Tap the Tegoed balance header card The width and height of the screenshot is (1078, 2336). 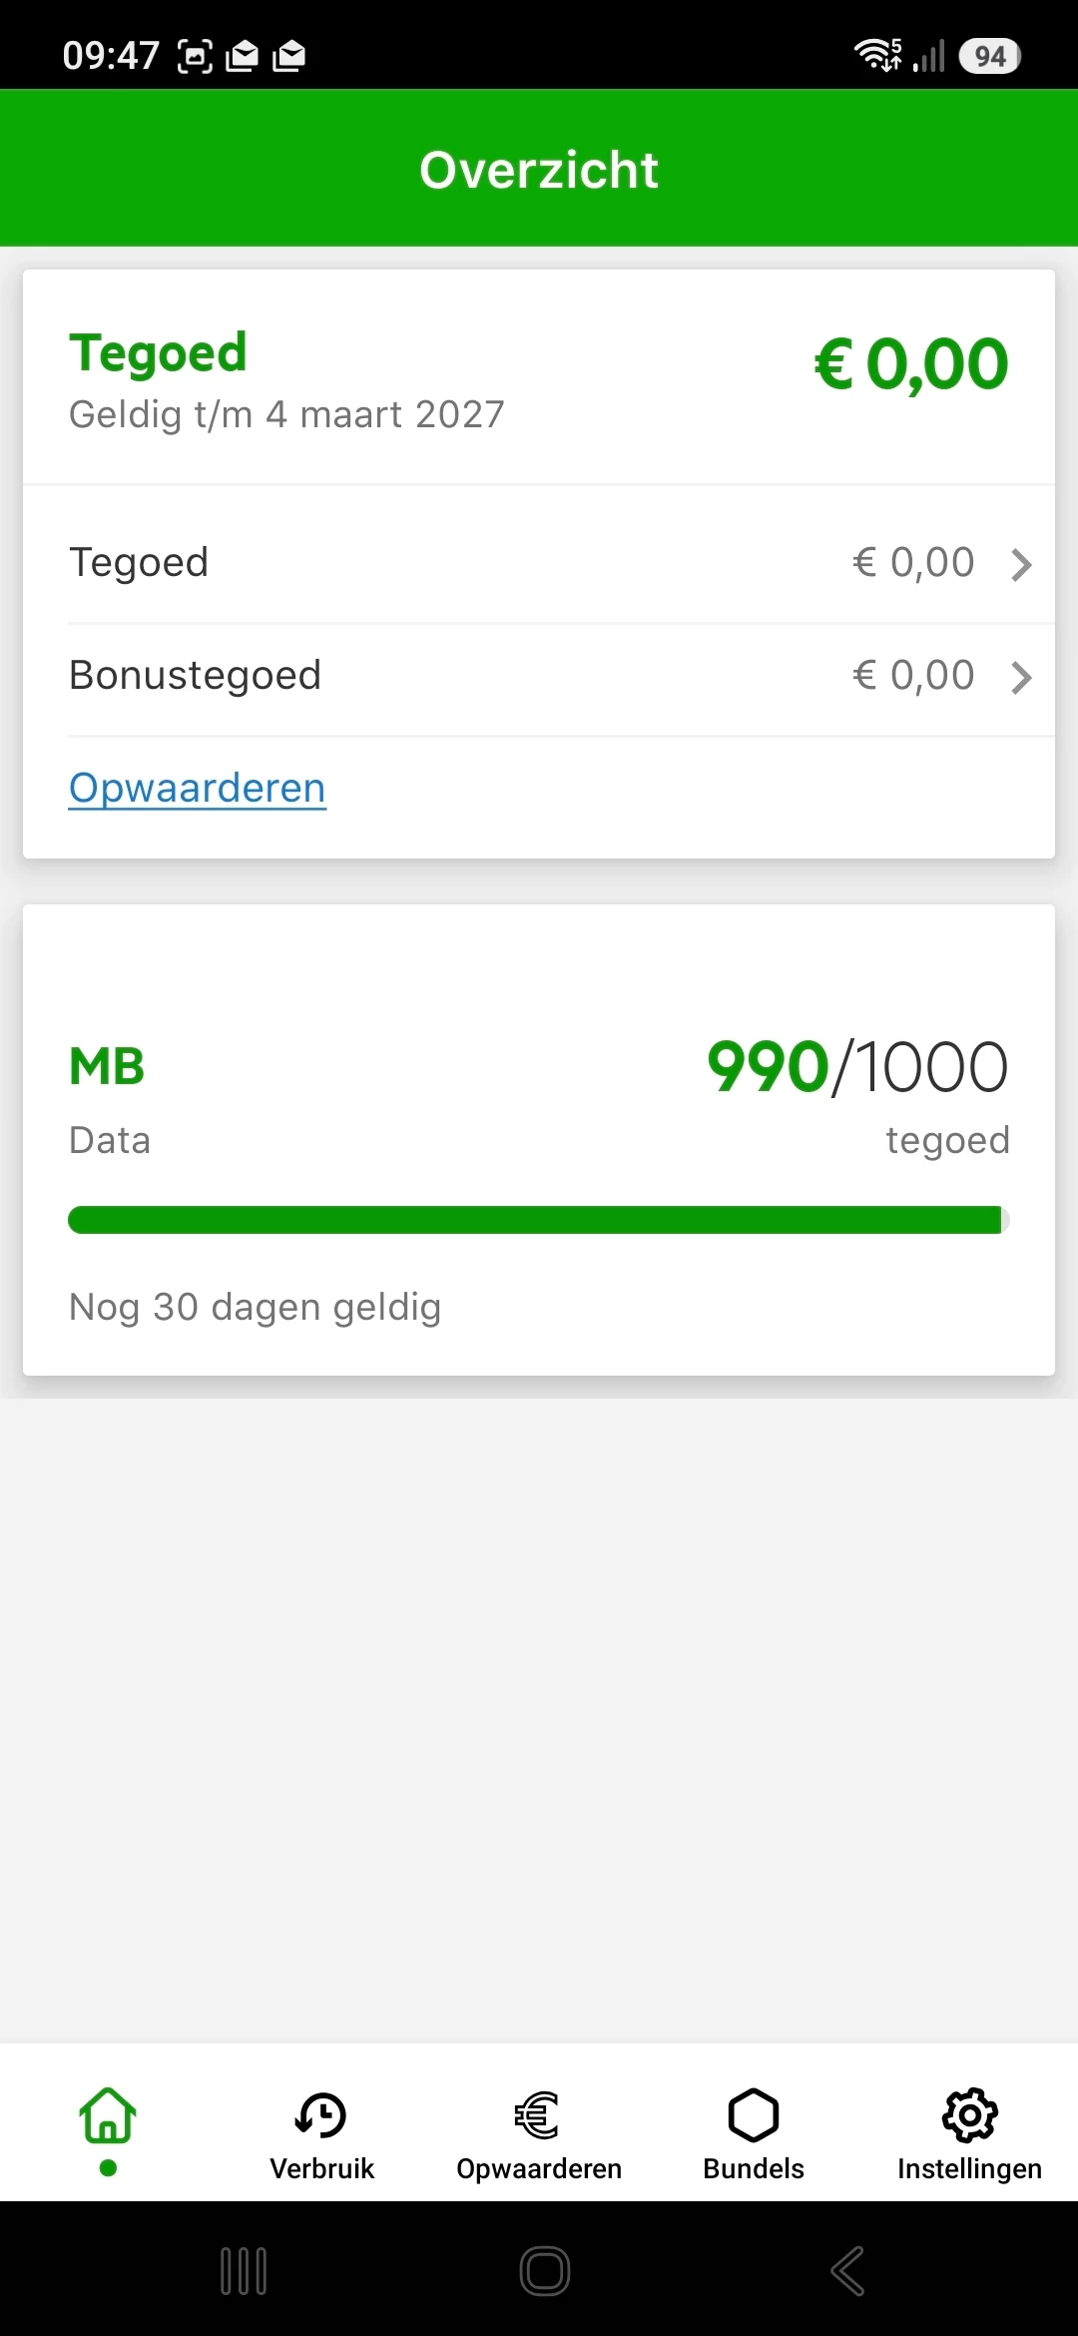tap(539, 377)
